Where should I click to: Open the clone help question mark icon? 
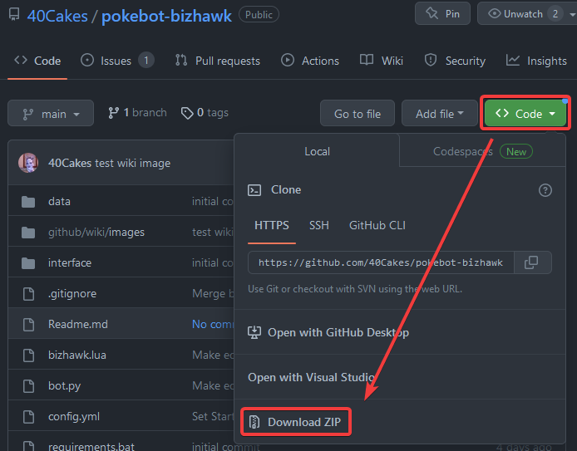pyautogui.click(x=545, y=190)
